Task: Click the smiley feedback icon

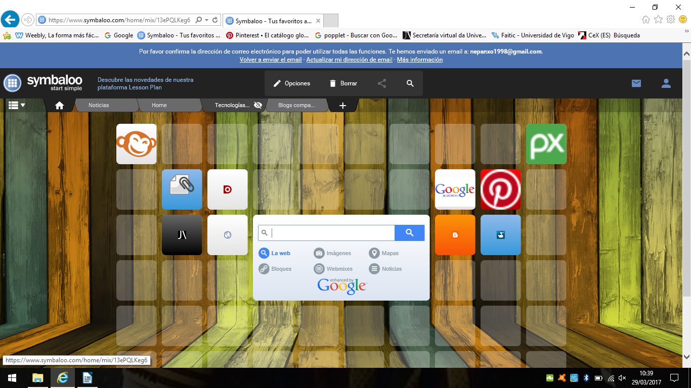Action: click(x=683, y=20)
